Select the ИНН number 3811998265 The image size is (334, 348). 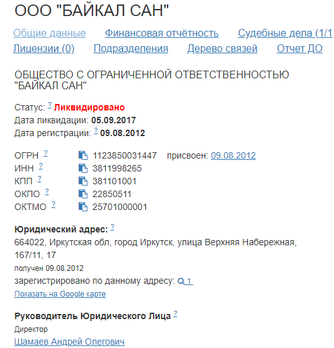pyautogui.click(x=117, y=168)
